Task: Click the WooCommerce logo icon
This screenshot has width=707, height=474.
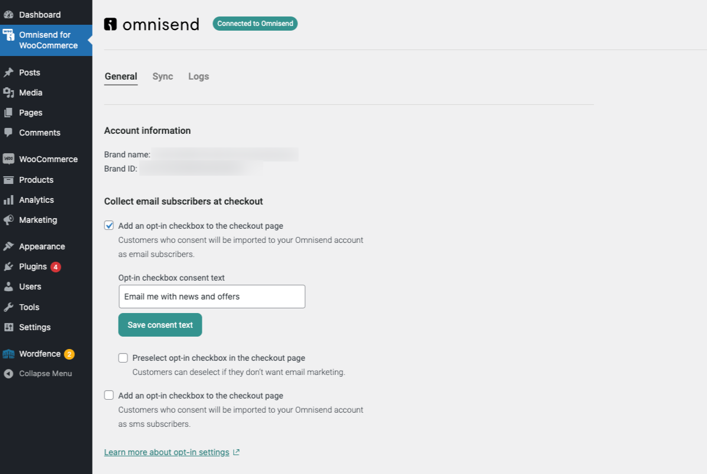Action: tap(8, 159)
